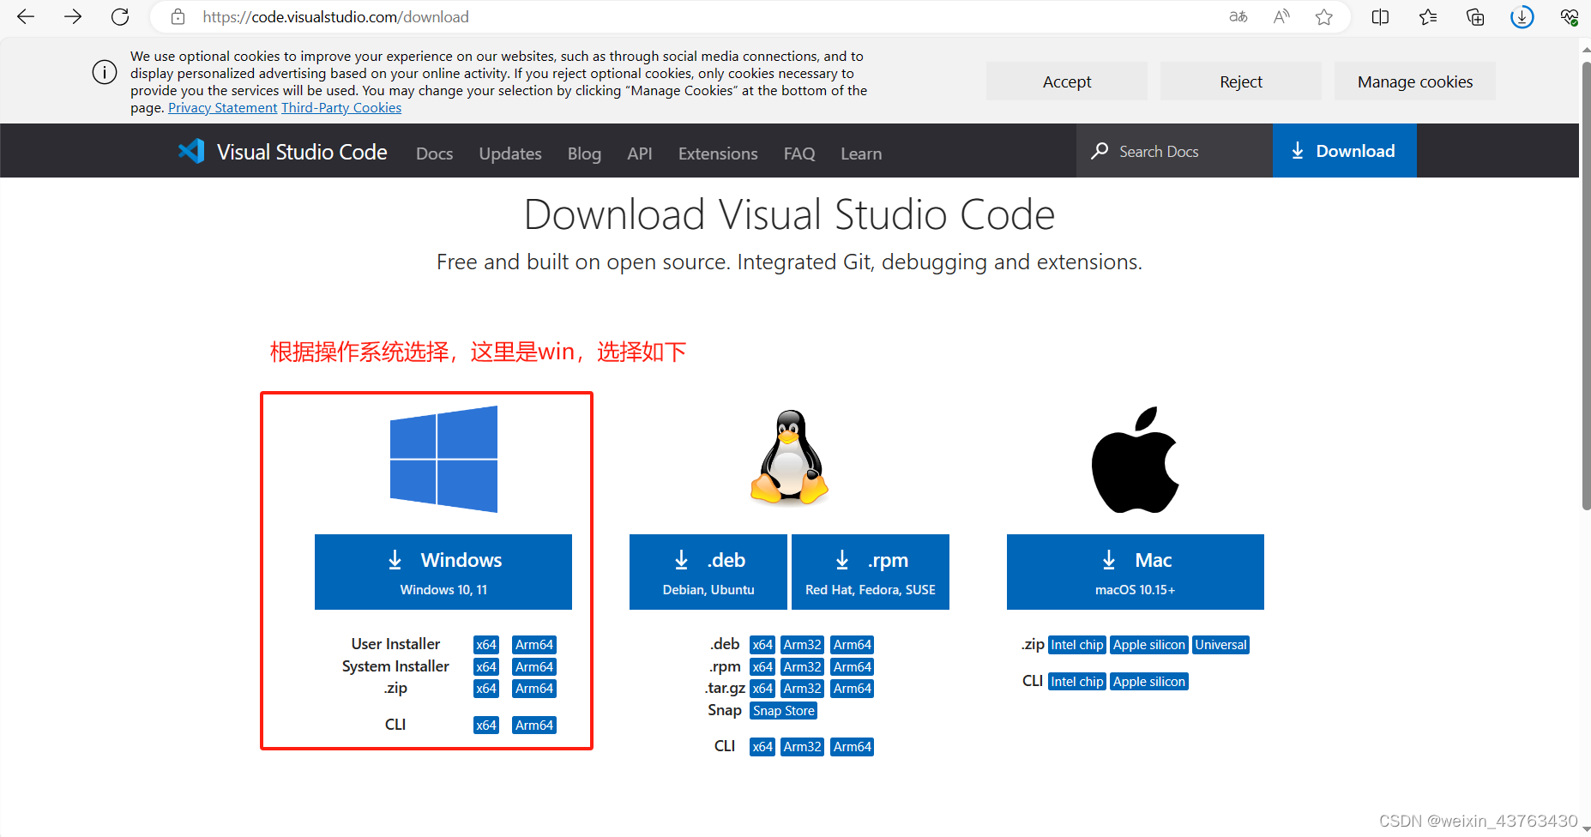Go back using browser back arrow

point(26,16)
